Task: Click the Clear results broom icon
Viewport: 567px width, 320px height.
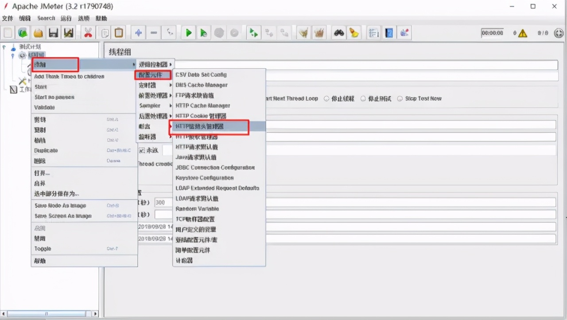Action: tap(303, 33)
